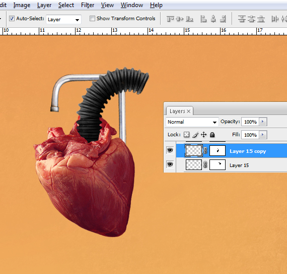Select Layer 15 copy mask thumbnail
This screenshot has width=287, height=274.
[217, 150]
